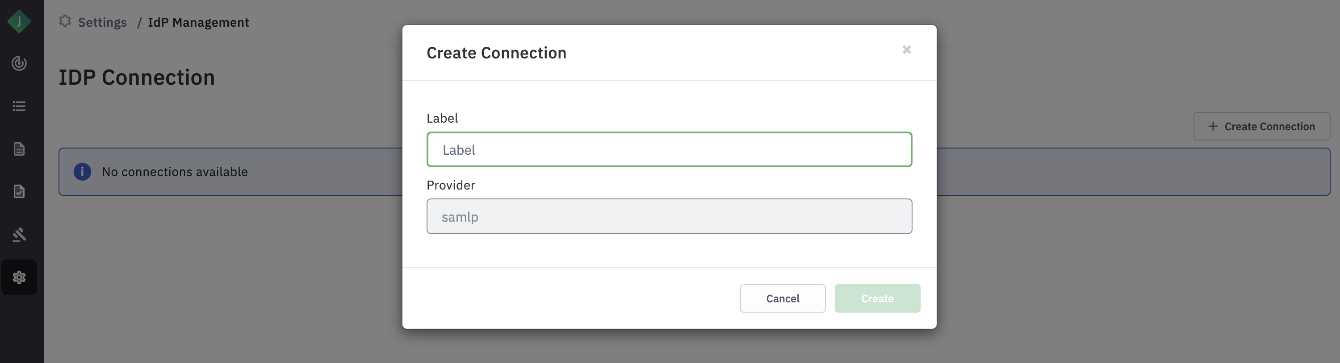Click the IdP Management breadcrumb
Viewport: 1340px width, 363px height.
tap(198, 22)
